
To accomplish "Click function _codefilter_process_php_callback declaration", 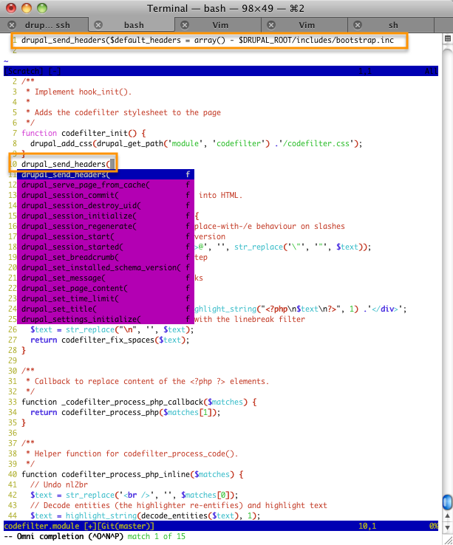I will coord(139,402).
